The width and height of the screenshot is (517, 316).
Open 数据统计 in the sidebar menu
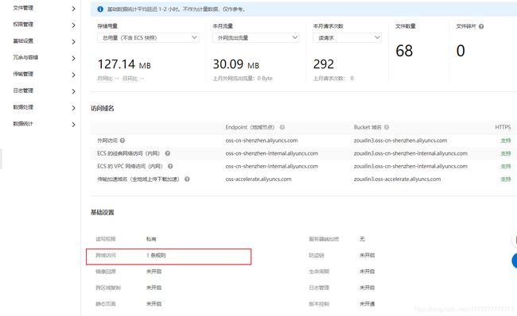23,124
